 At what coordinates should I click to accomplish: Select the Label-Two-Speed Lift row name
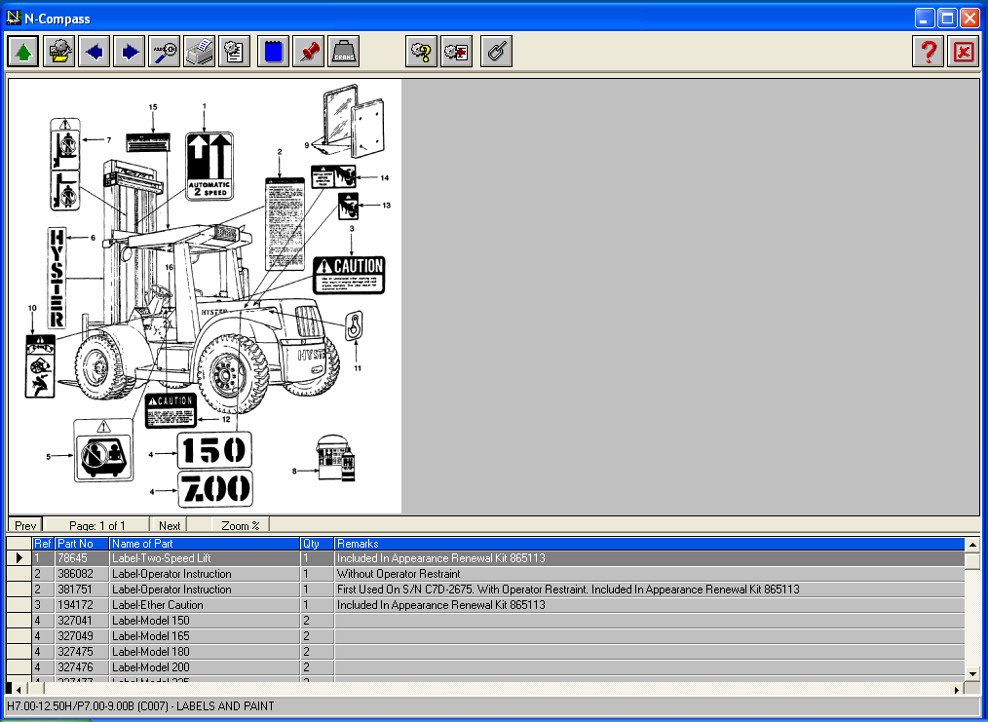(205, 557)
